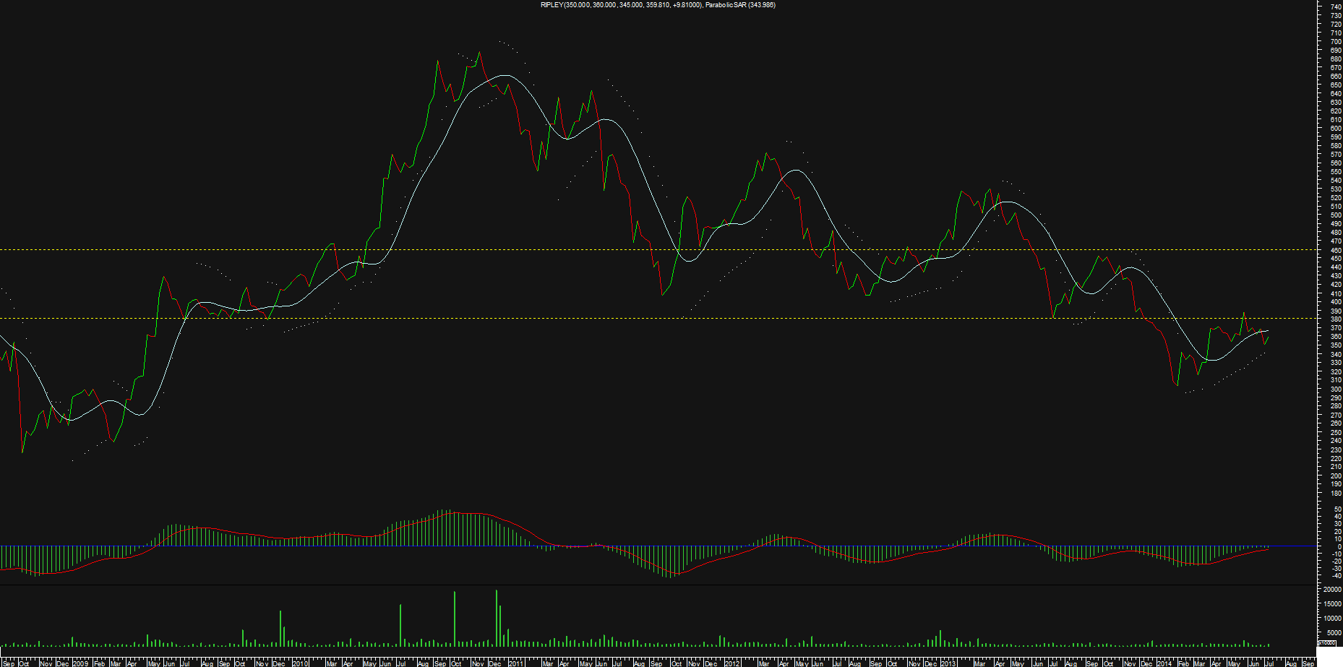Image resolution: width=1343 pixels, height=667 pixels.
Task: Click the 2009 year label on time axis
Action: click(80, 663)
